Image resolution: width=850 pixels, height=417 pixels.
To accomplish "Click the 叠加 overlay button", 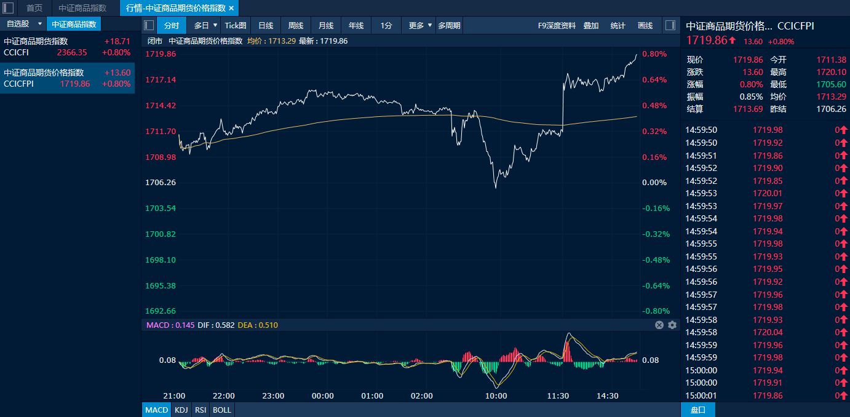I will pyautogui.click(x=591, y=25).
